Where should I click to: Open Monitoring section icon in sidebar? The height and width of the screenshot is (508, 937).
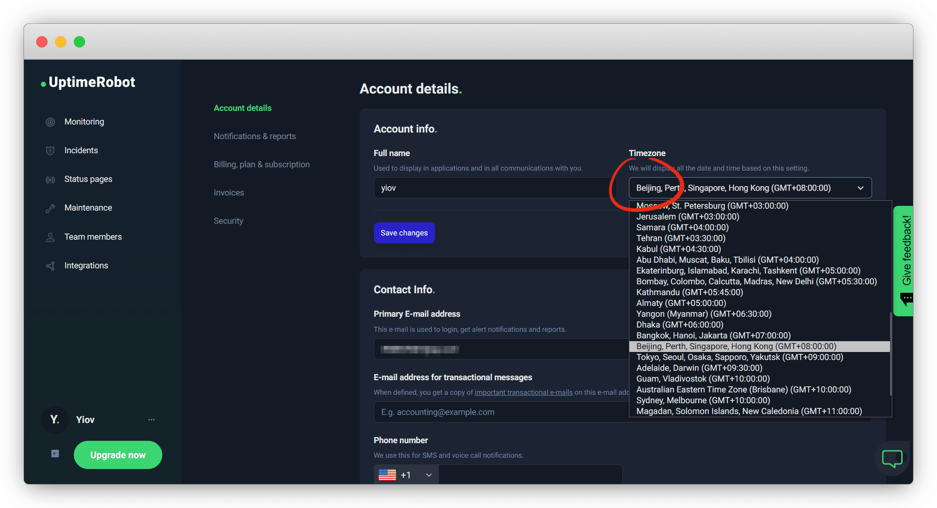coord(50,122)
